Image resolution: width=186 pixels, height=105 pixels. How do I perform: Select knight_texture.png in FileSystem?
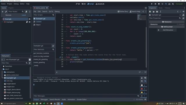click(13, 92)
